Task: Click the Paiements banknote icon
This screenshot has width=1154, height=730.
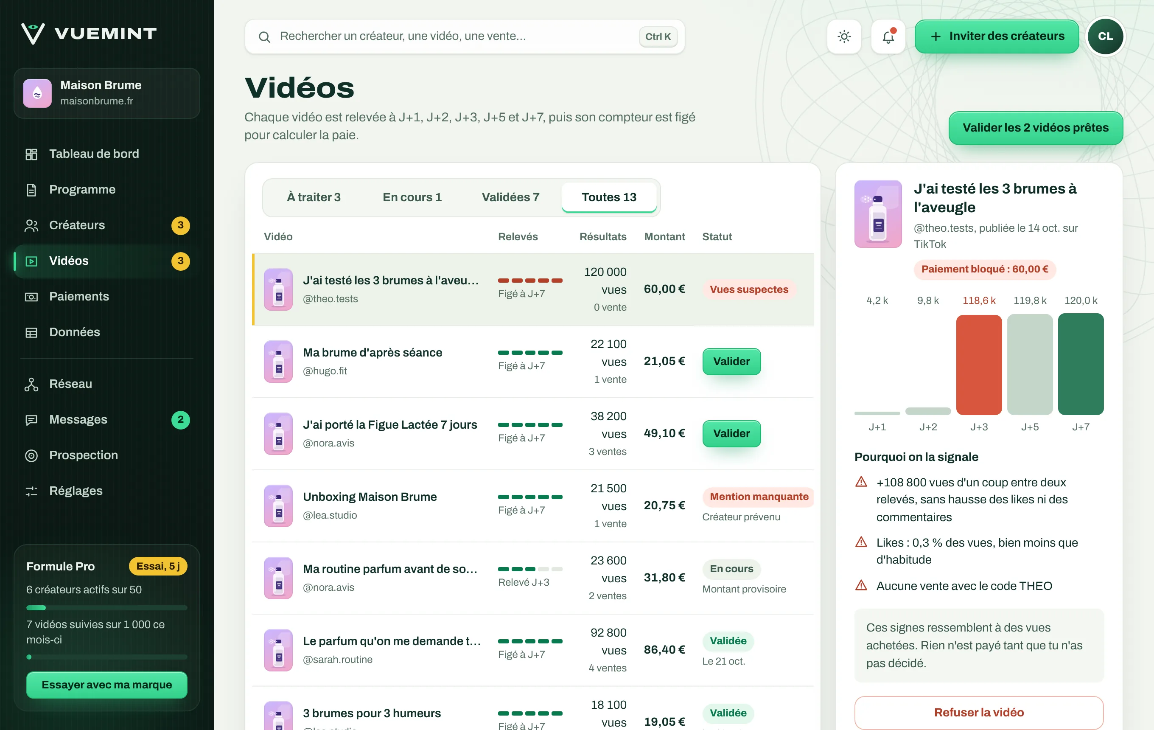Action: pos(31,297)
